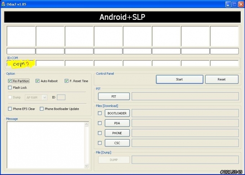Click the Message box scroll-up arrow
This screenshot has width=245, height=175.
click(87, 124)
